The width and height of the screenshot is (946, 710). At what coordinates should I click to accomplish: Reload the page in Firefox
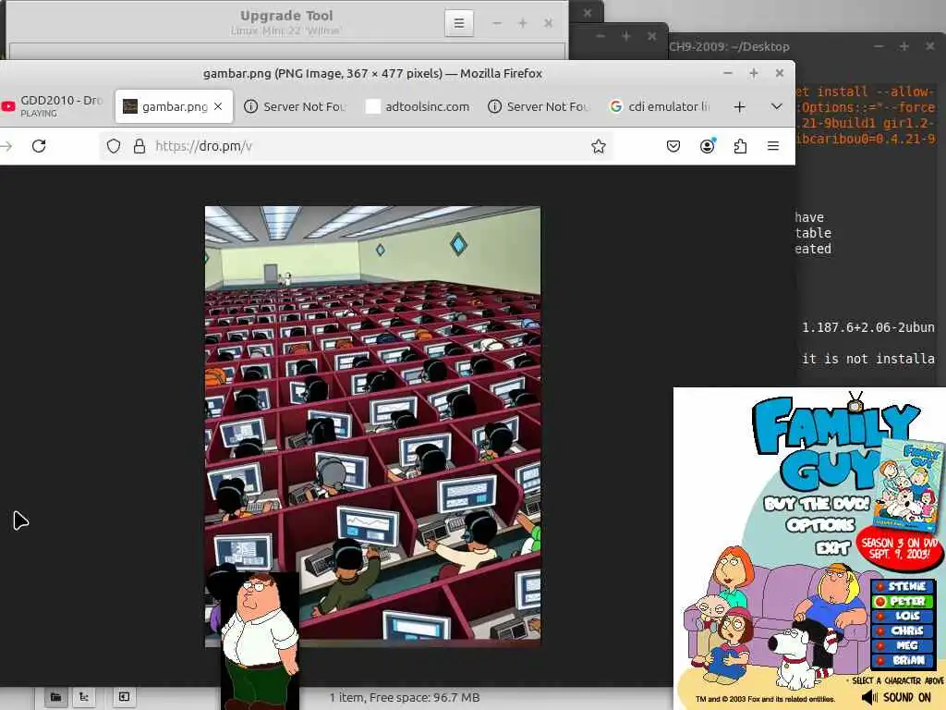[x=39, y=146]
